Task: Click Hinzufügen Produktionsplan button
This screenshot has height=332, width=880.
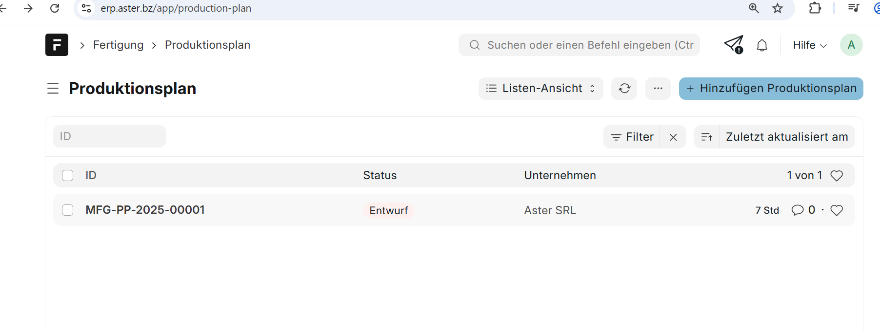Action: click(771, 89)
